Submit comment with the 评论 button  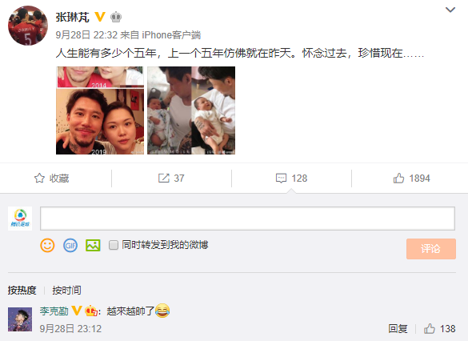click(x=431, y=249)
